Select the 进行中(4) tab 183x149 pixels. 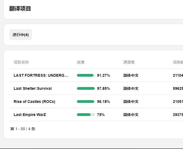pyautogui.click(x=20, y=35)
